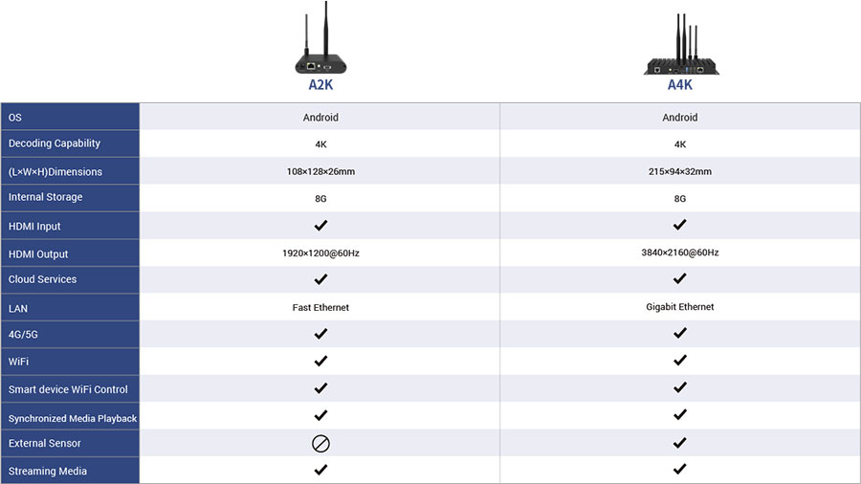Click the A2K Synchronized Media Playback checkmark
Viewport: 861px width, 484px height.
click(x=320, y=416)
